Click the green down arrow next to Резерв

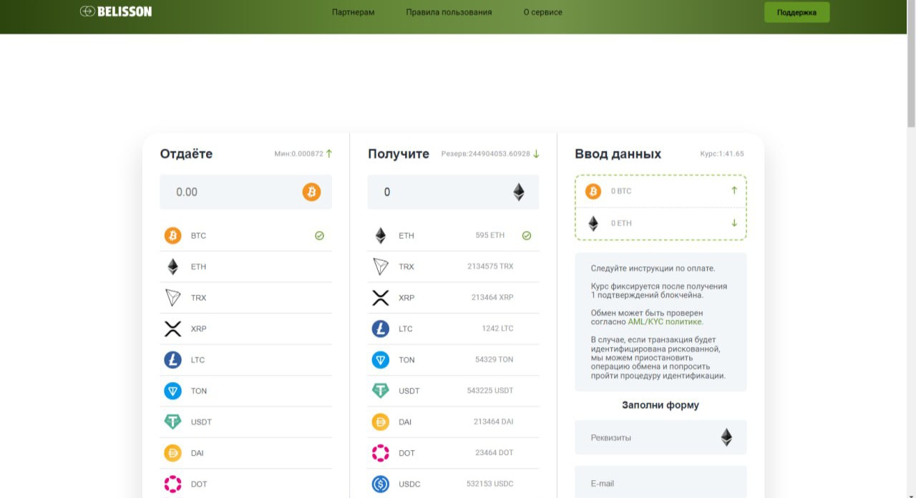(x=536, y=154)
